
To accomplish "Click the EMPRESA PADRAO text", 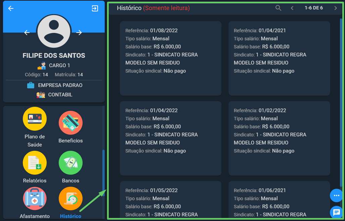I will (x=60, y=85).
